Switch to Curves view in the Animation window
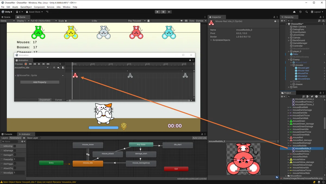The image size is (326, 184). (58, 100)
